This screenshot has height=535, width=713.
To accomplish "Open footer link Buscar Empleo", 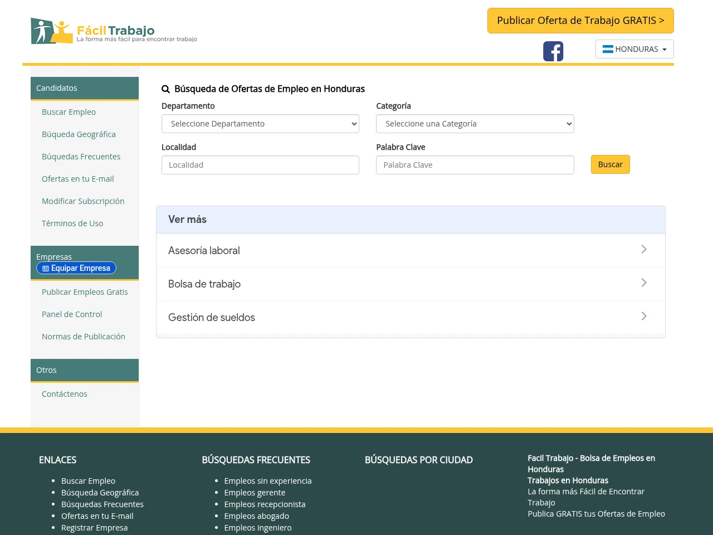I will coord(88,481).
